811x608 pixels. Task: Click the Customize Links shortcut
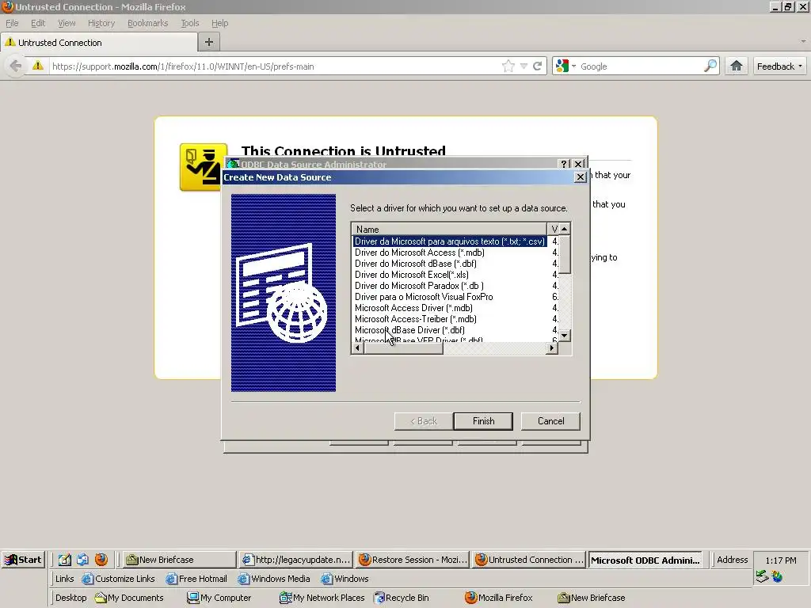119,579
